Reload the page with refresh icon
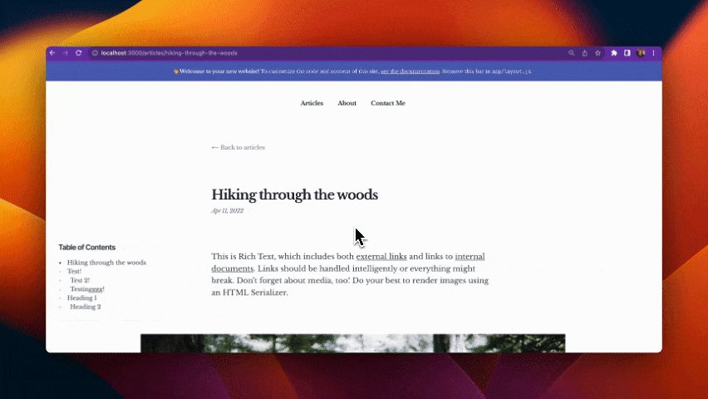This screenshot has width=708, height=399. (x=79, y=53)
